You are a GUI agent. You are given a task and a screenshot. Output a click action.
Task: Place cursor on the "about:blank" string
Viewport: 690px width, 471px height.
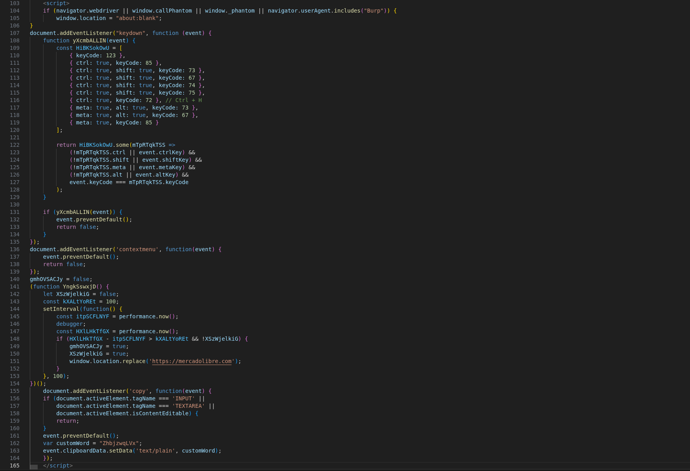(137, 18)
